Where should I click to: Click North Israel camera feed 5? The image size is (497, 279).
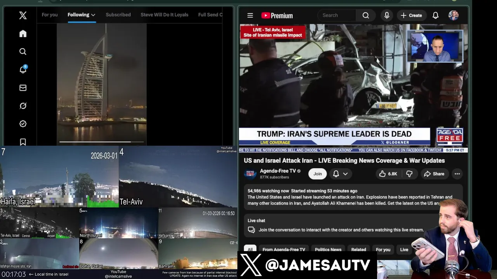pos(118,223)
